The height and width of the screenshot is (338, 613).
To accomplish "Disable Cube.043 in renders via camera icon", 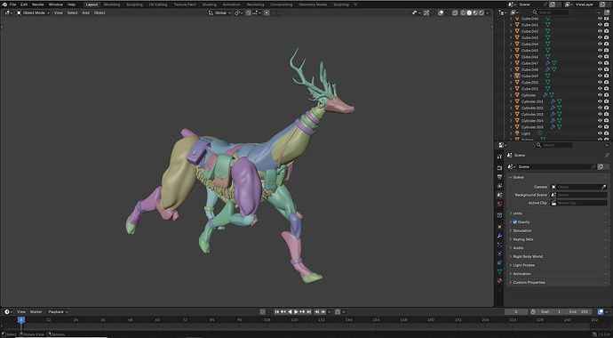I will (x=607, y=37).
